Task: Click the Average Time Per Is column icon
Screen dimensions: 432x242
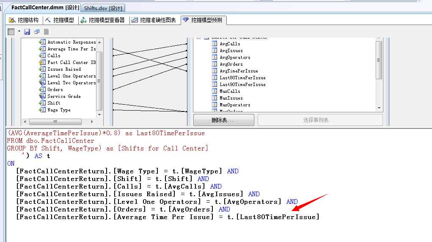Action: pos(42,49)
